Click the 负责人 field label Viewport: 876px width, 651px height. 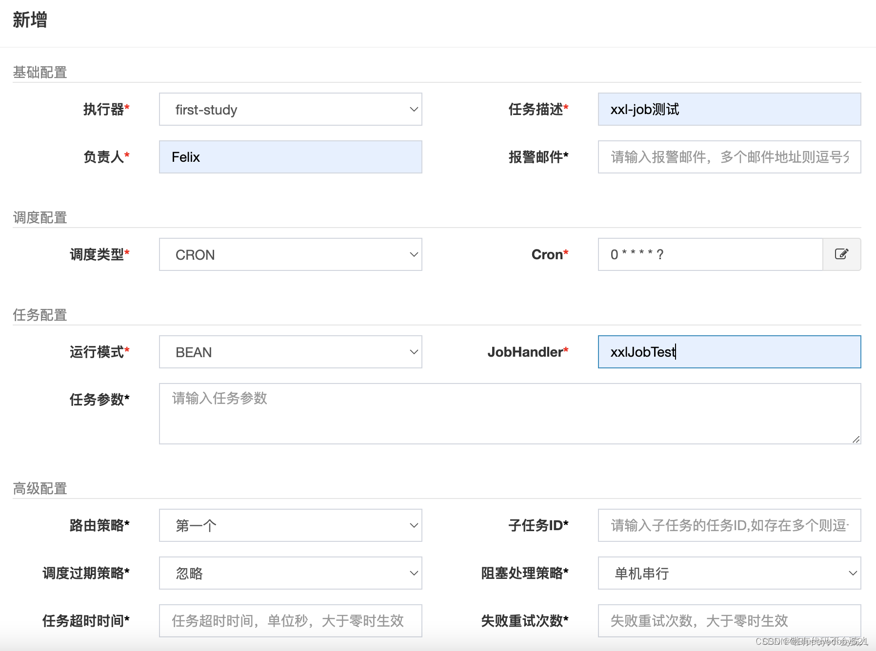click(106, 157)
